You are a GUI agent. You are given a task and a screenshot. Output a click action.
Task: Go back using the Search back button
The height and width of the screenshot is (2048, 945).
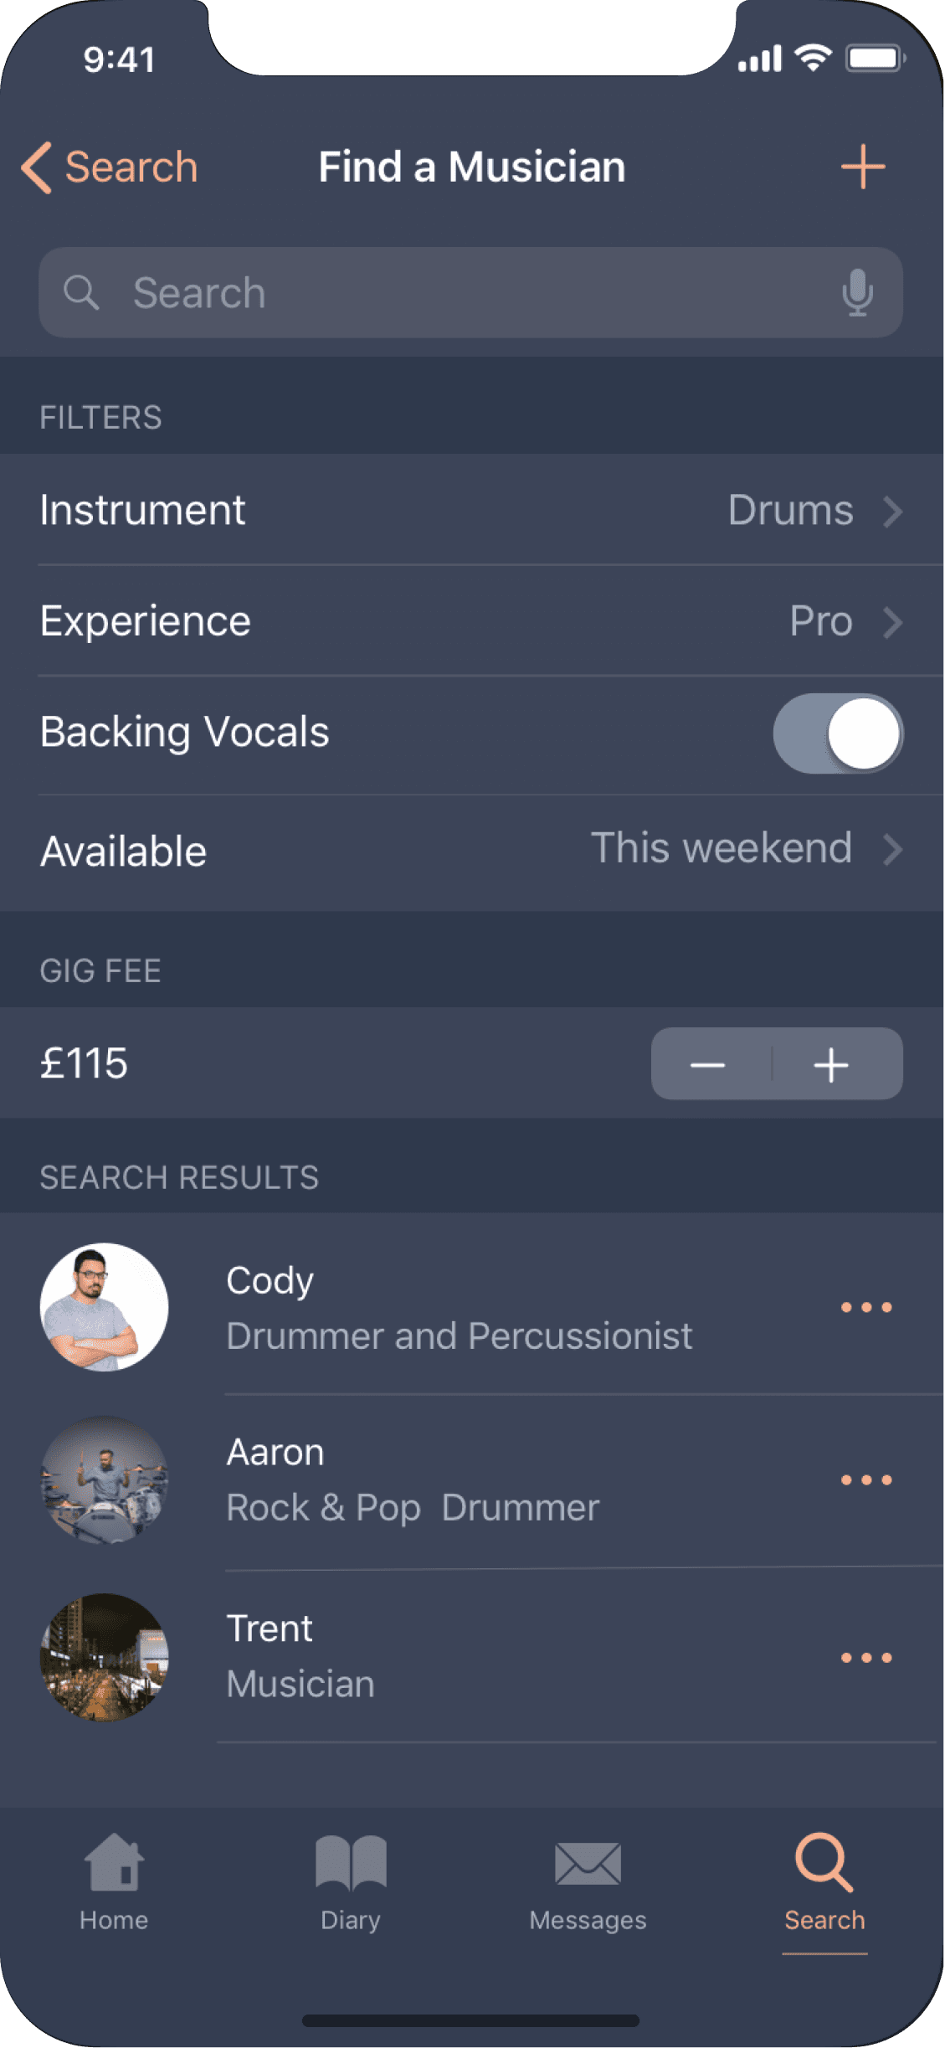(x=110, y=167)
